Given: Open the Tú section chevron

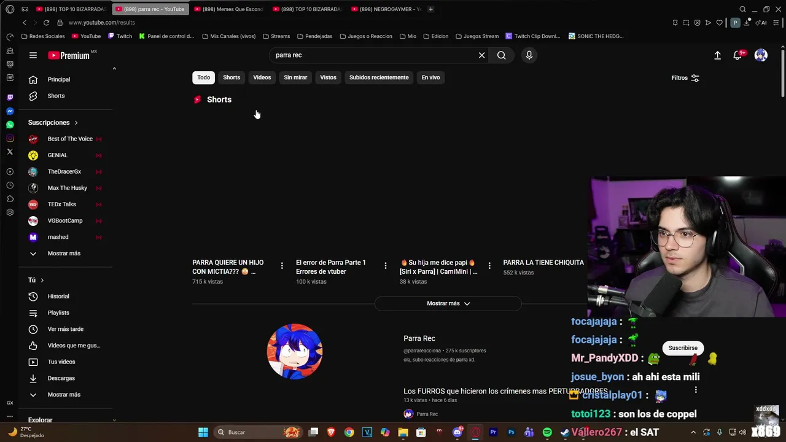Looking at the screenshot, I should point(42,280).
